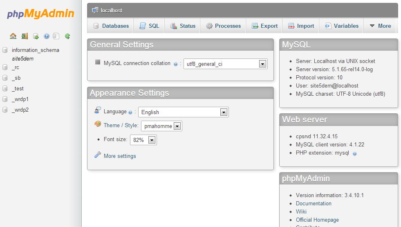This screenshot has width=401, height=227.
Task: Select the _wrdp2 database
Action: [20, 110]
